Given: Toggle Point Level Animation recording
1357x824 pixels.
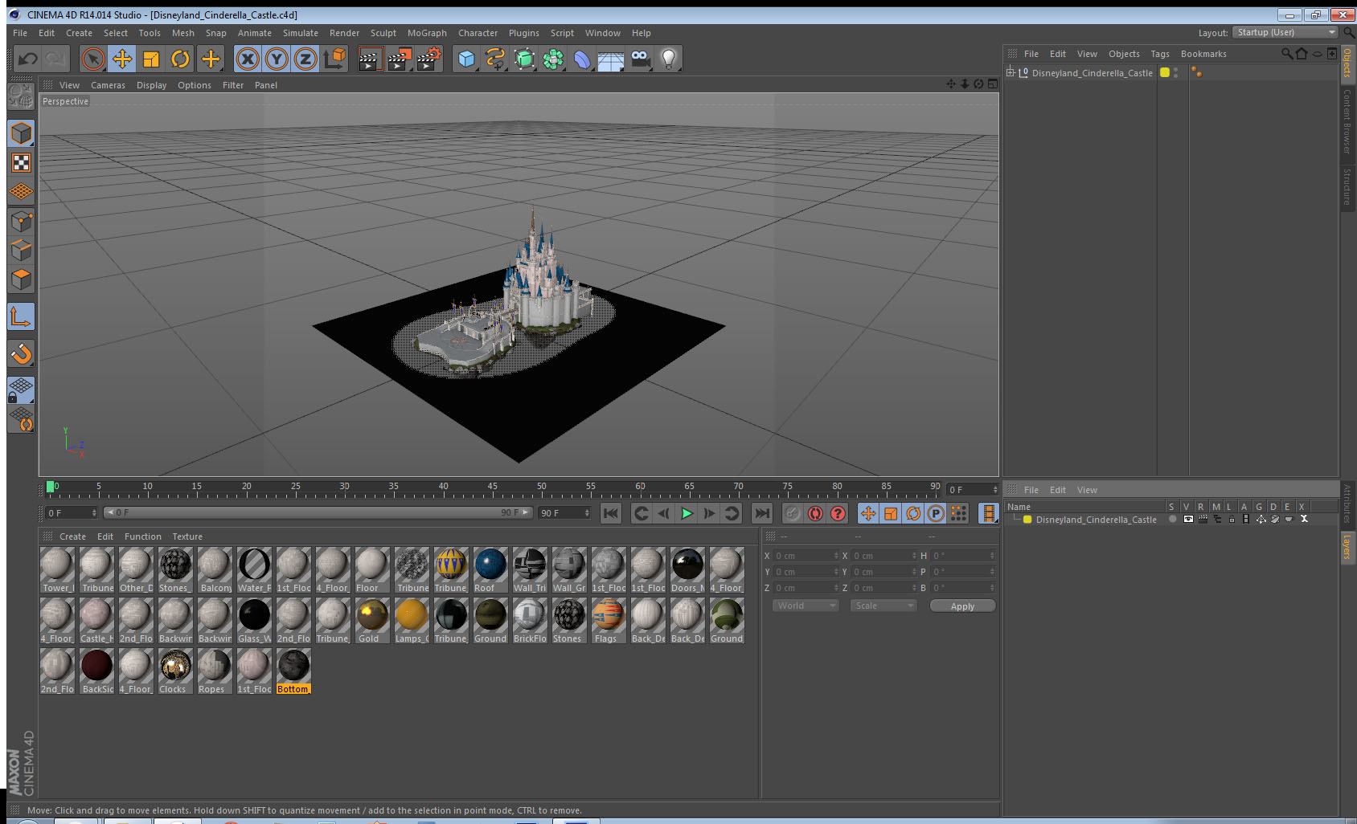Looking at the screenshot, I should click(x=958, y=513).
